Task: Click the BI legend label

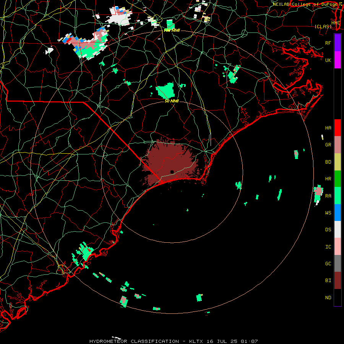Action: (328, 281)
